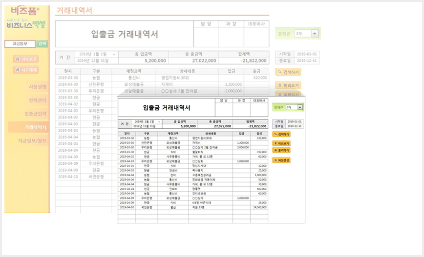Click the 자금일보 search input field

click(x=20, y=44)
